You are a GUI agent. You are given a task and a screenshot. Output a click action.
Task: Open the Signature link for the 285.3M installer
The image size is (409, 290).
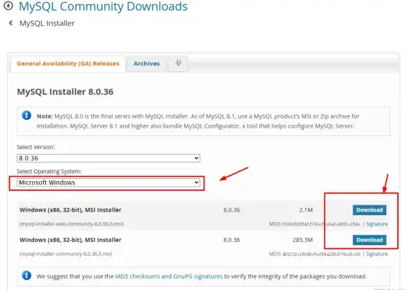pos(377,254)
